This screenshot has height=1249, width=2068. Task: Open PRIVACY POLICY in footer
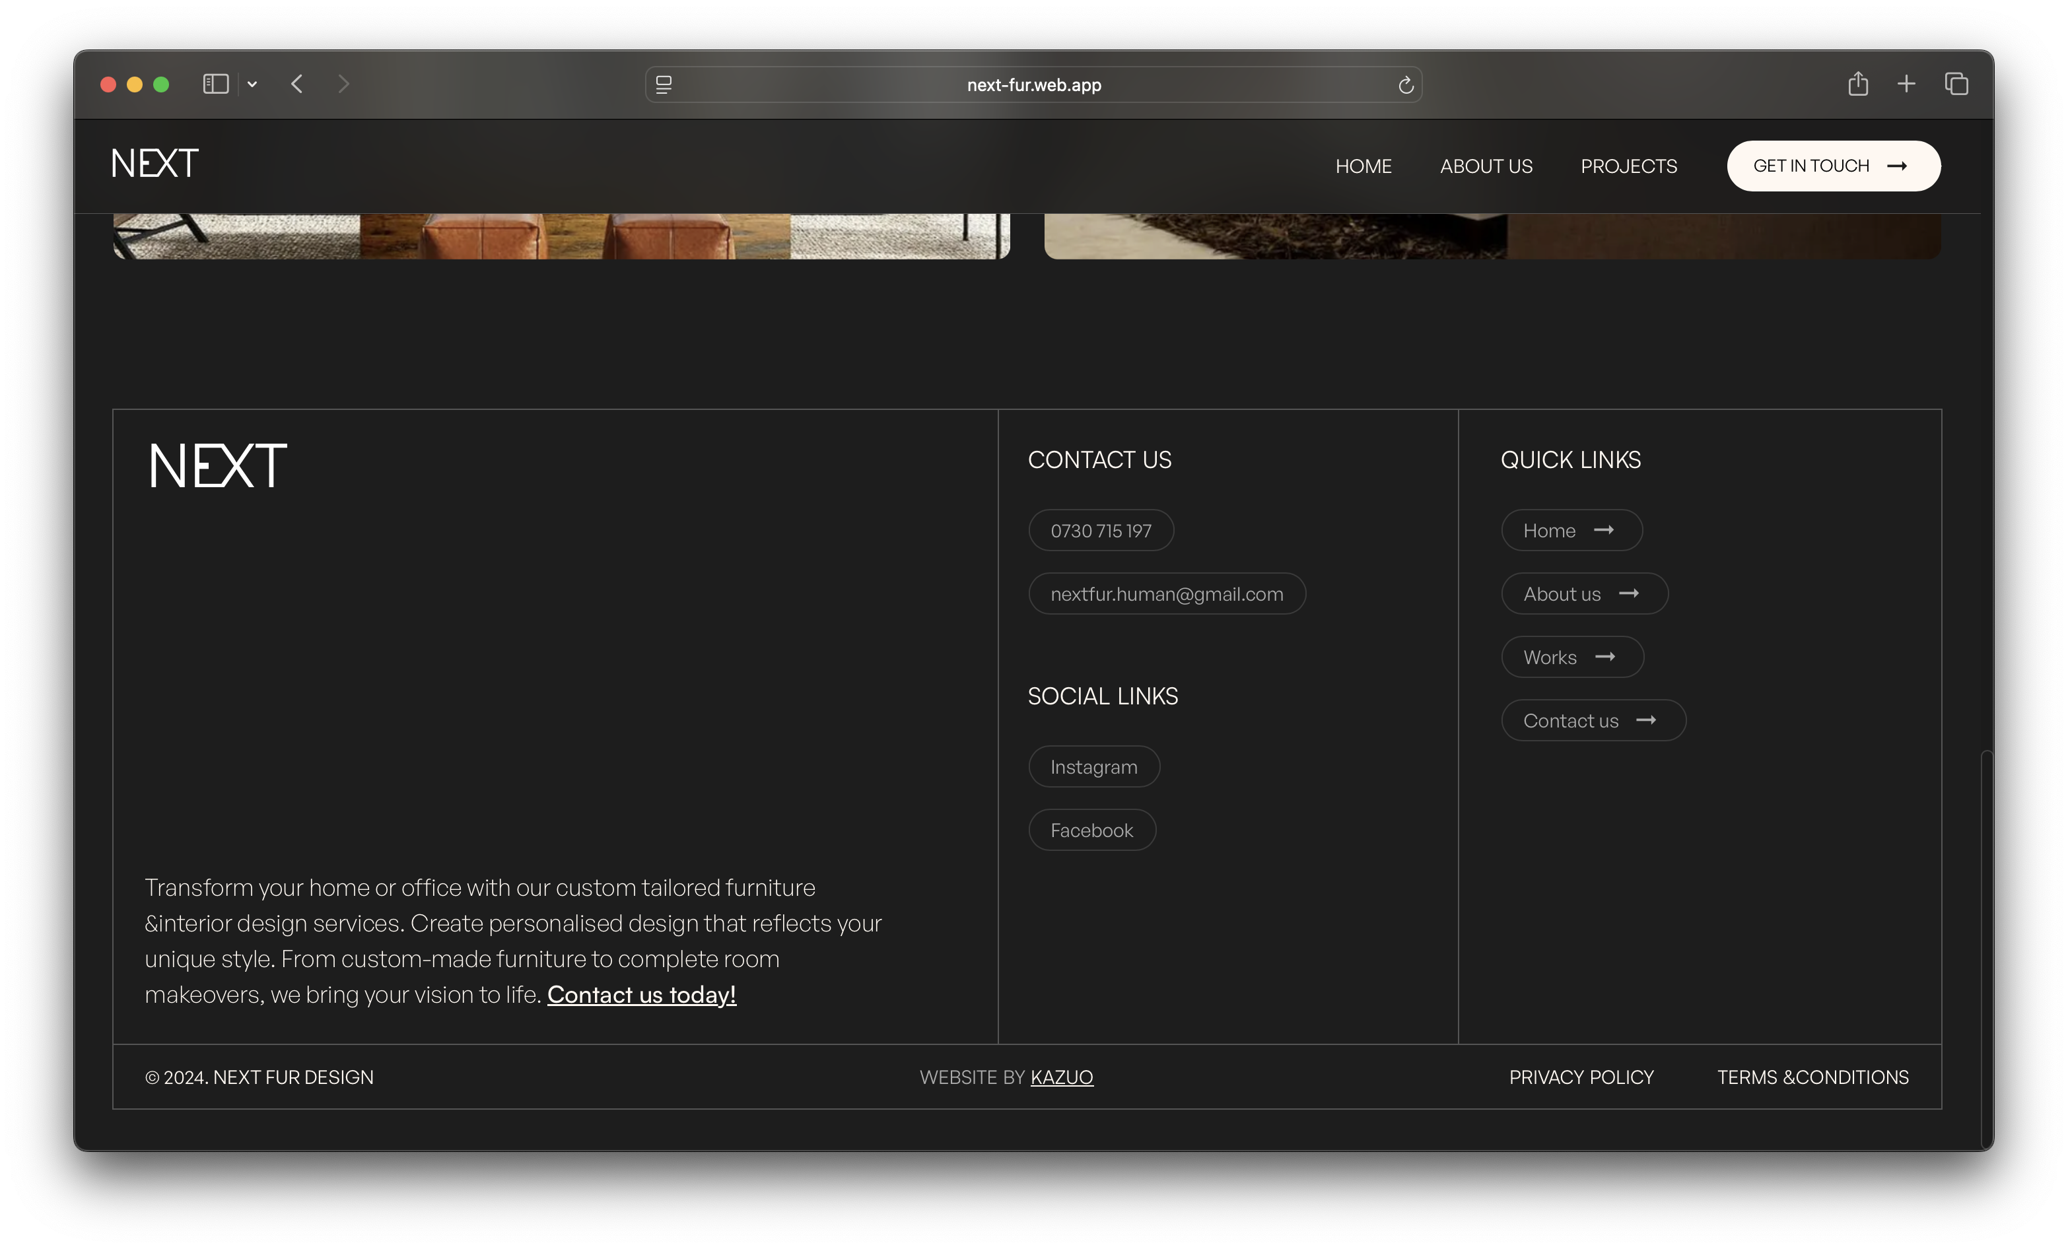pyautogui.click(x=1581, y=1077)
